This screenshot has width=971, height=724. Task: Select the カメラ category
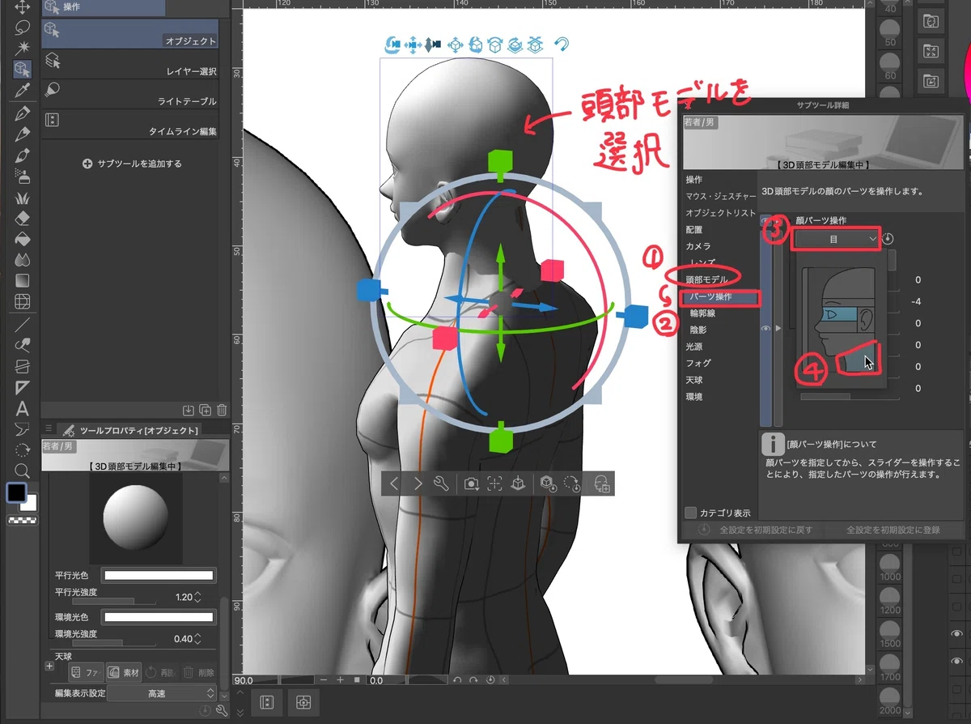pos(698,245)
